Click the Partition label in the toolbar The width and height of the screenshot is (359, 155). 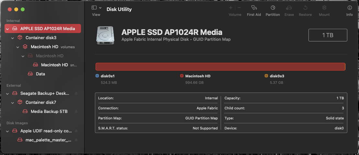pos(273,15)
